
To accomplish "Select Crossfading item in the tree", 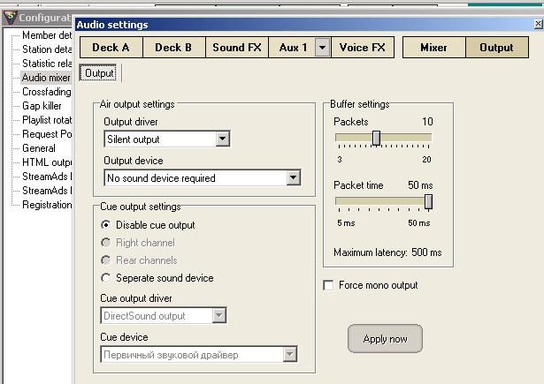I will pos(47,92).
